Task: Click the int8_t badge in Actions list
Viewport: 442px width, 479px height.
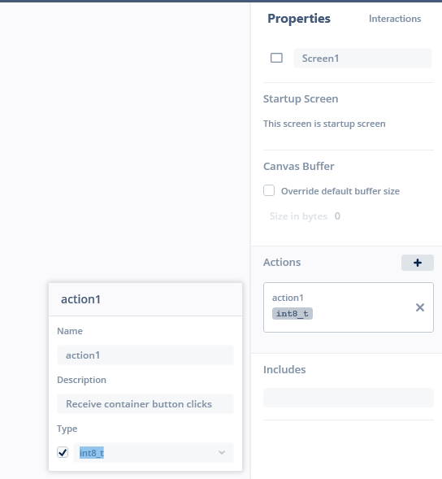Action: [292, 313]
